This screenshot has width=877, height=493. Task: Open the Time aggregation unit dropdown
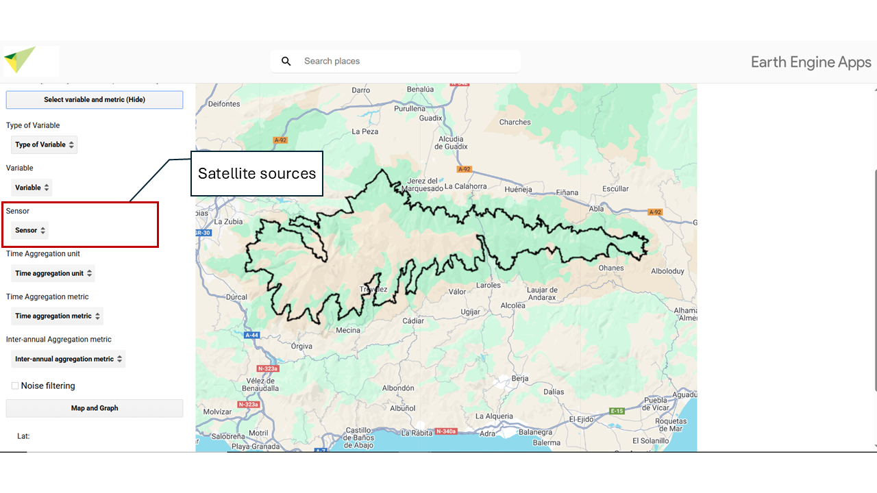click(53, 273)
